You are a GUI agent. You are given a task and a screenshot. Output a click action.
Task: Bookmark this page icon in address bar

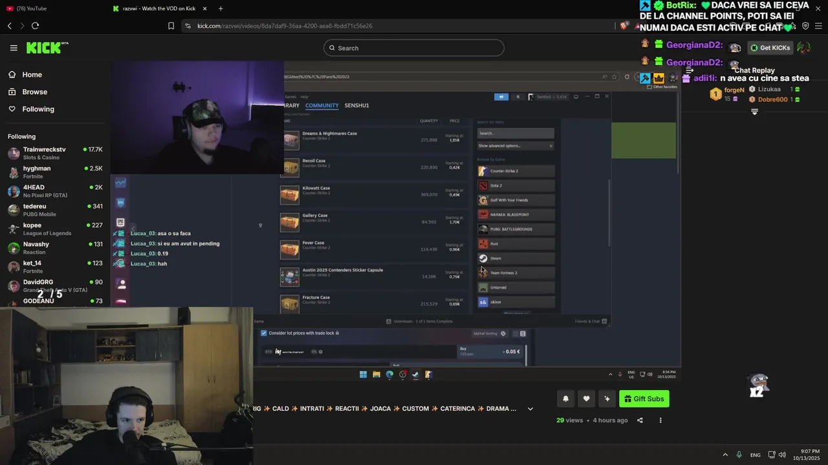171,26
